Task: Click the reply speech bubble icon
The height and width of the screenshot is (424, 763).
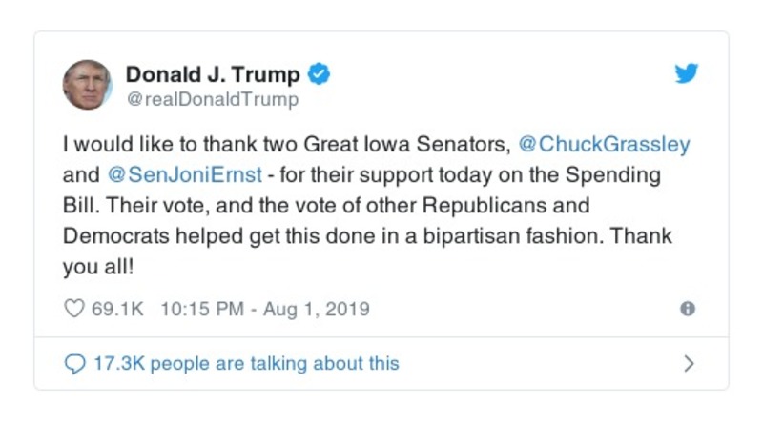Action: coord(74,364)
